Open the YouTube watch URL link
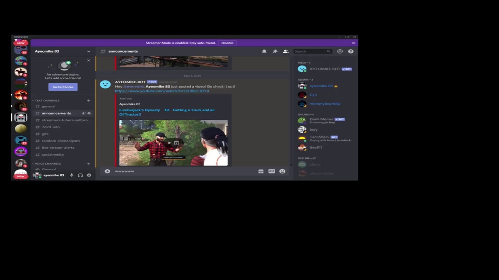The width and height of the screenshot is (499, 280). (x=162, y=91)
